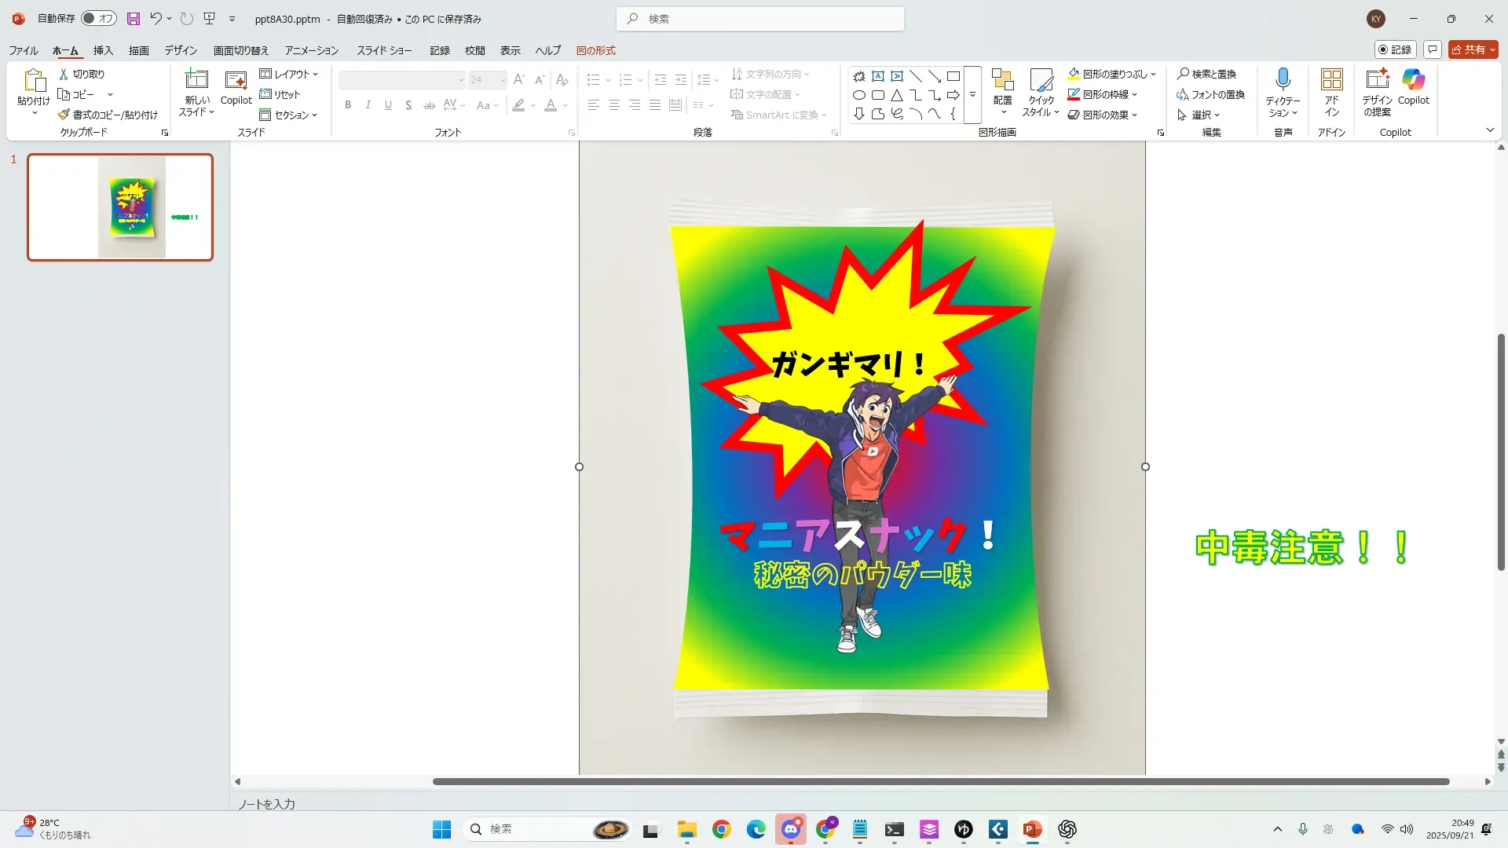Expand the shapes gallery more arrow

click(x=972, y=95)
